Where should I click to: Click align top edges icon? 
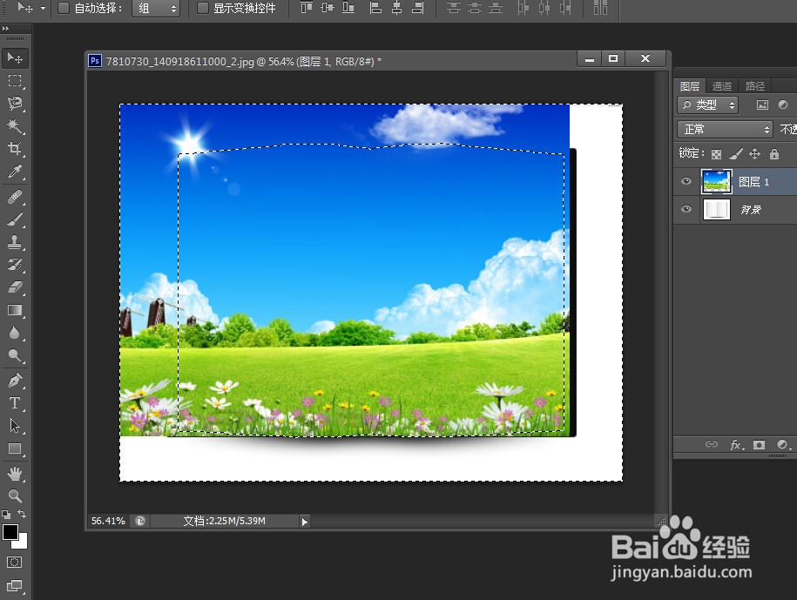(307, 8)
